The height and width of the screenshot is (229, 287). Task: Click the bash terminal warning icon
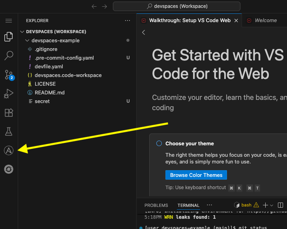[x=256, y=205]
